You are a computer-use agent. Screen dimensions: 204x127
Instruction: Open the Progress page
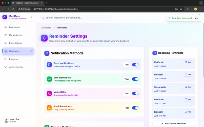pos(18,59)
